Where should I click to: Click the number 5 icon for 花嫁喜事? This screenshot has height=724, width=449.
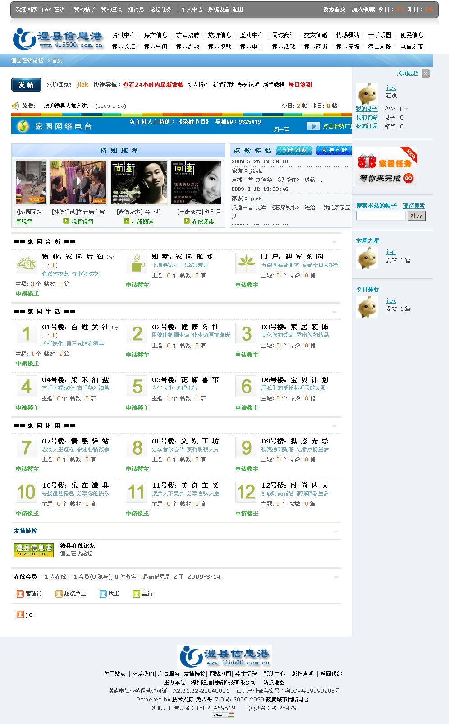pyautogui.click(x=137, y=387)
